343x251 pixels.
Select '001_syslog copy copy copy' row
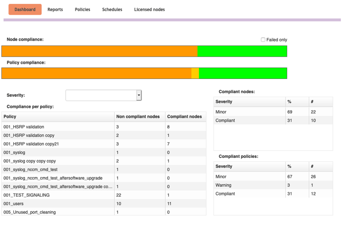coord(104,161)
